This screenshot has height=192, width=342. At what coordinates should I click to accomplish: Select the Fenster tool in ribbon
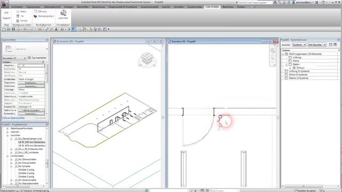[x=22, y=21]
